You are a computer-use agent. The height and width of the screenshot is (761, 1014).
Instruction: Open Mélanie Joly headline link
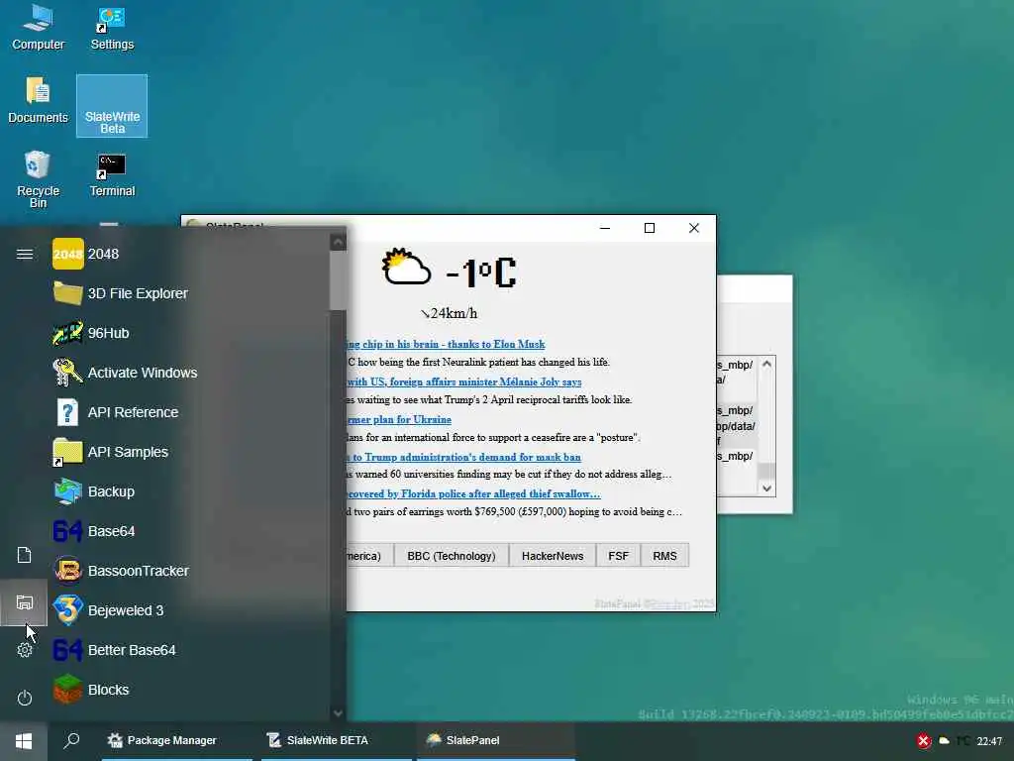coord(464,381)
